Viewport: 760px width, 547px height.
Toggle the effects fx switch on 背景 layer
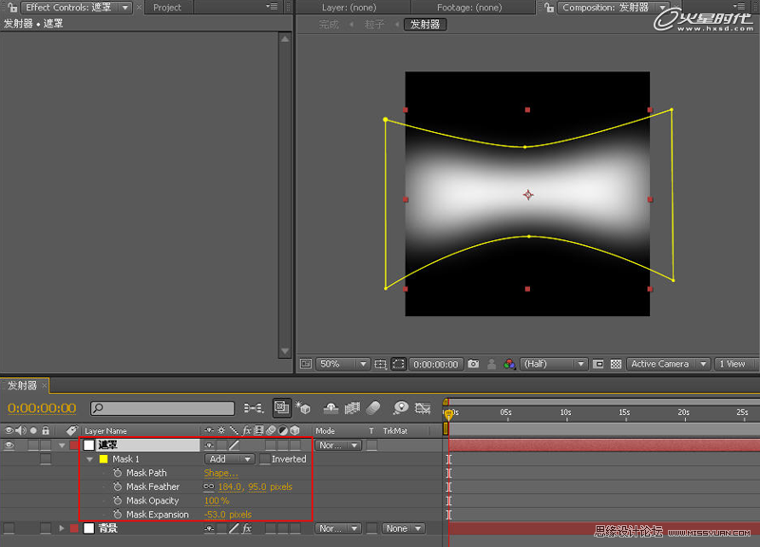click(246, 528)
